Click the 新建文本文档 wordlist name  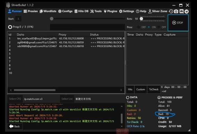tap(83, 99)
